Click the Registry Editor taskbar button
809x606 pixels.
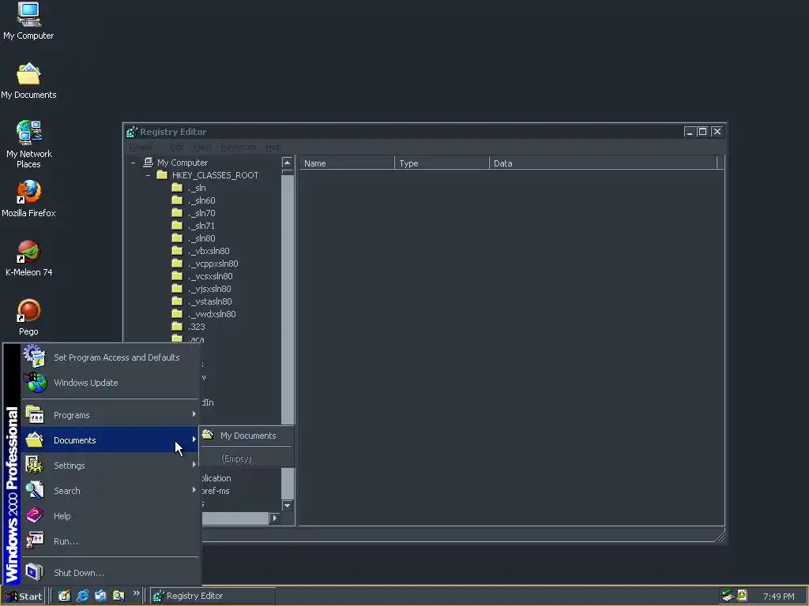213,596
